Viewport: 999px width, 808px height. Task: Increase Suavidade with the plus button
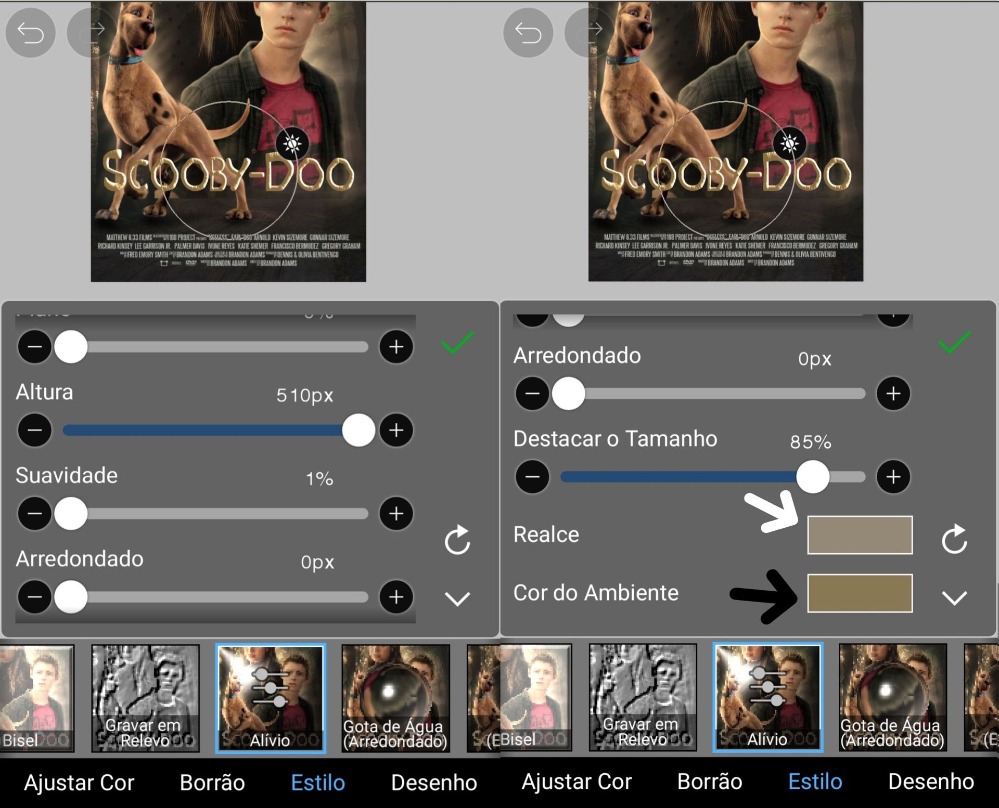396,513
